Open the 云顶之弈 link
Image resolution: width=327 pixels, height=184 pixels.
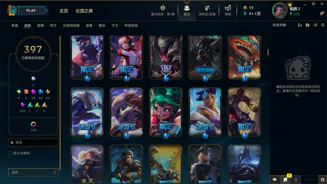click(84, 11)
